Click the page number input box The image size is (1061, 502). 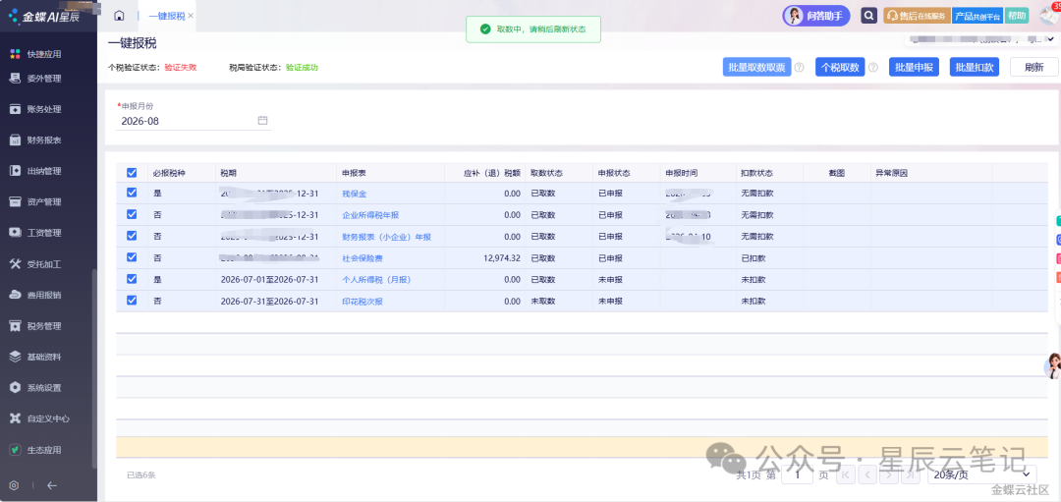pyautogui.click(x=797, y=474)
